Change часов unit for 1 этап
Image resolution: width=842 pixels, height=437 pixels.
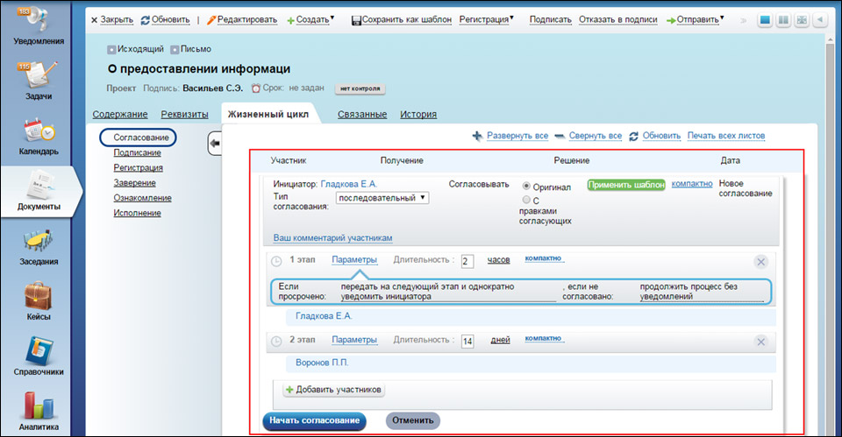coord(498,259)
